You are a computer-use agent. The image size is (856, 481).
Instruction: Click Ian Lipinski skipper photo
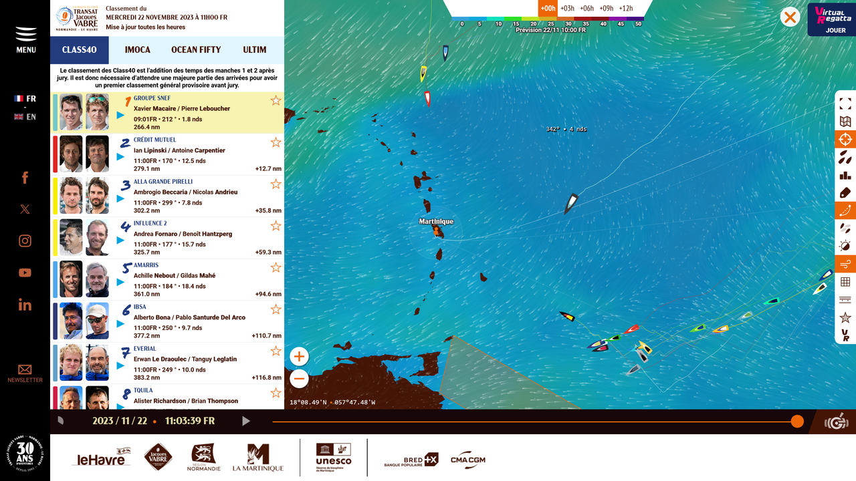71,154
